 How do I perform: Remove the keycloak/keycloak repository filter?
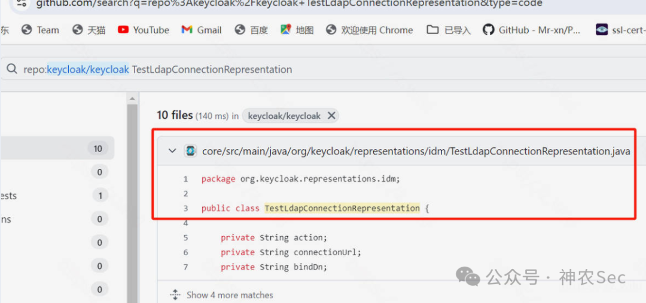(x=331, y=116)
